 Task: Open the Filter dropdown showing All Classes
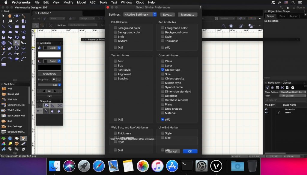pos(292,96)
